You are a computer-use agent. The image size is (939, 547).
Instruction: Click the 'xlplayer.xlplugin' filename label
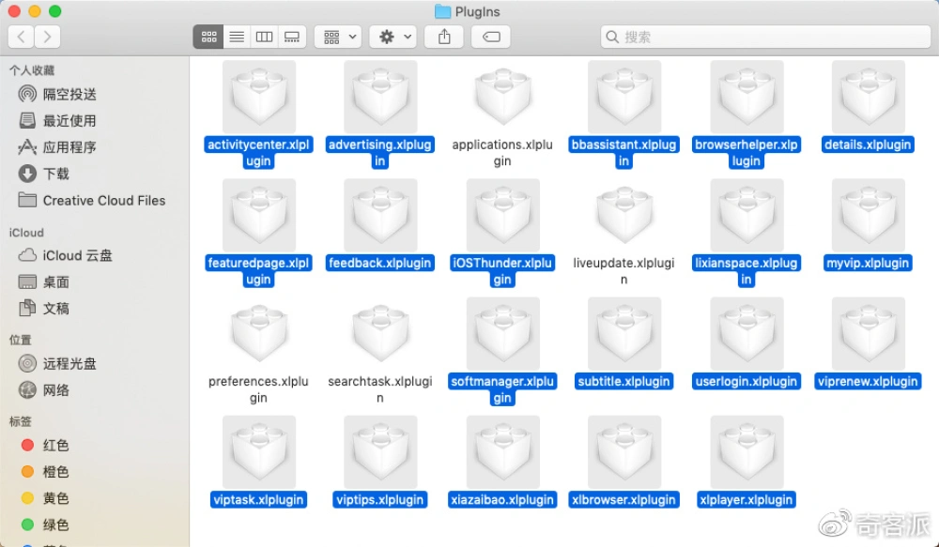(747, 500)
